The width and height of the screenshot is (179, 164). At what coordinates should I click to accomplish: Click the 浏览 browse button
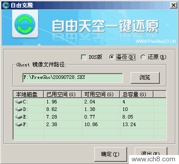(x=145, y=78)
